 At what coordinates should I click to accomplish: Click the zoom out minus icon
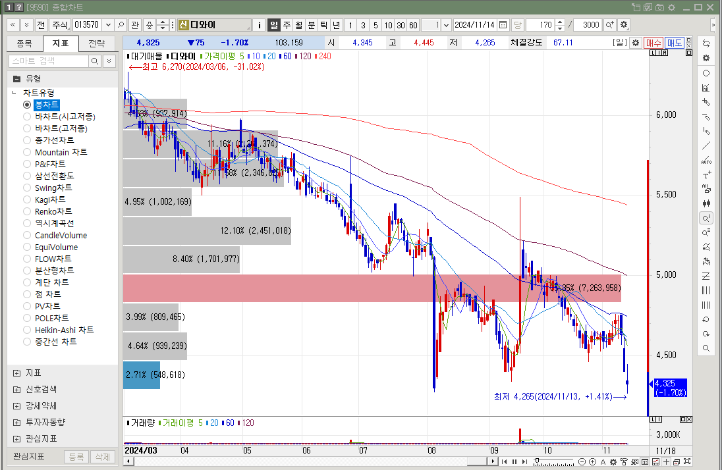coord(582,461)
